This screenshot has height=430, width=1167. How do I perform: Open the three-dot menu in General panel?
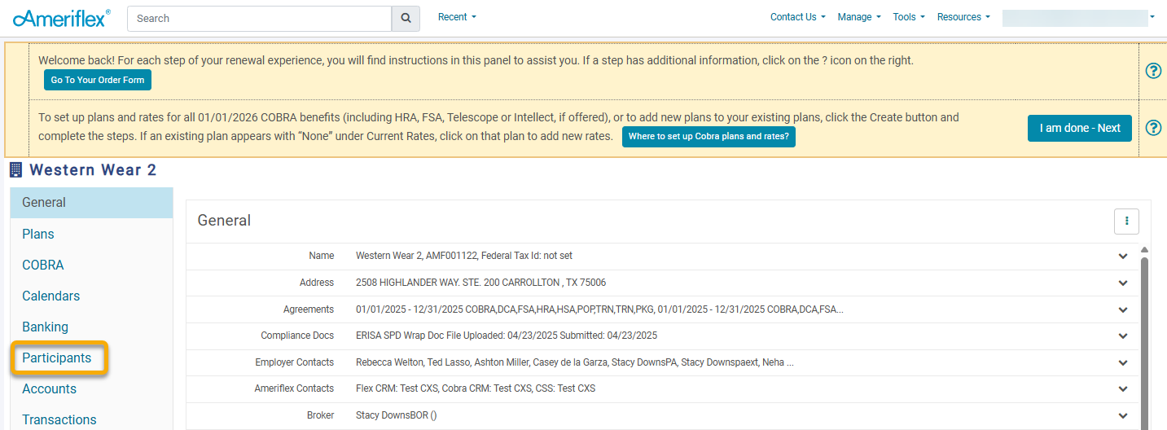coord(1126,221)
